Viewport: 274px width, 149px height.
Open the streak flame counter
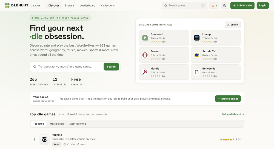pos(214,5)
